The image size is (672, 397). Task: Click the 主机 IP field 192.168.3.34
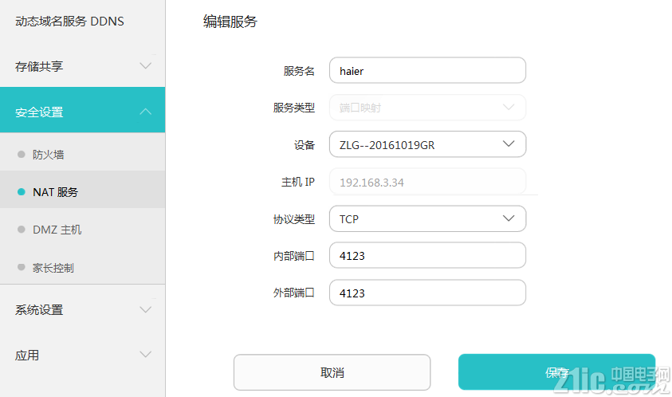(x=427, y=182)
